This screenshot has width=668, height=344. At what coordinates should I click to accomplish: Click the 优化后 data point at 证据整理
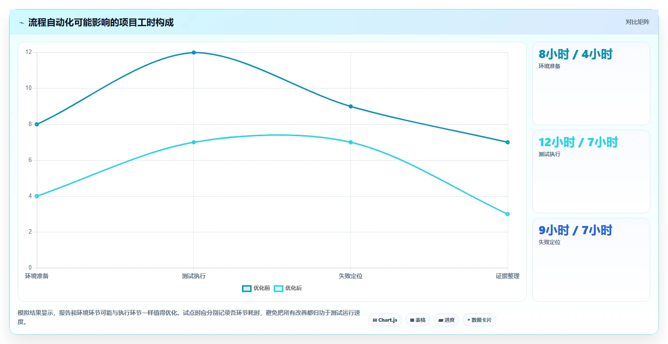508,214
